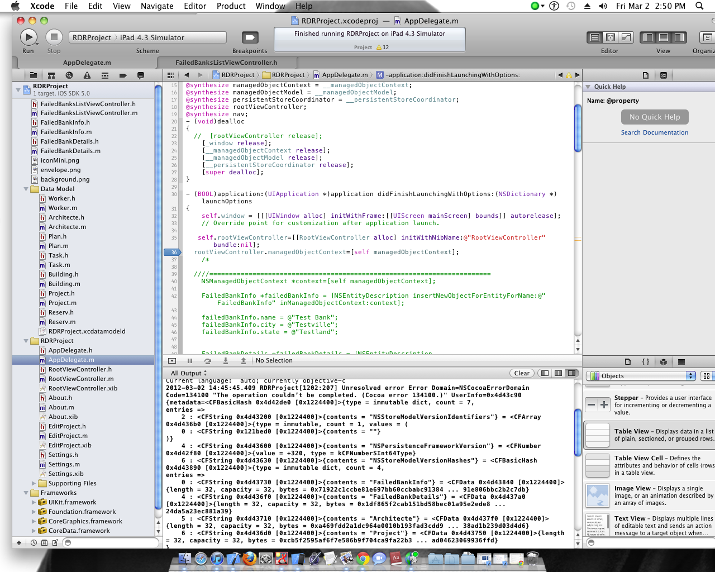Toggle the Debug area visibility
This screenshot has width=715, height=572.
click(x=664, y=37)
